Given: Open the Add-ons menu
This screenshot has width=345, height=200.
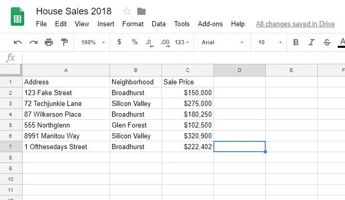Looking at the screenshot, I should pyautogui.click(x=210, y=24).
